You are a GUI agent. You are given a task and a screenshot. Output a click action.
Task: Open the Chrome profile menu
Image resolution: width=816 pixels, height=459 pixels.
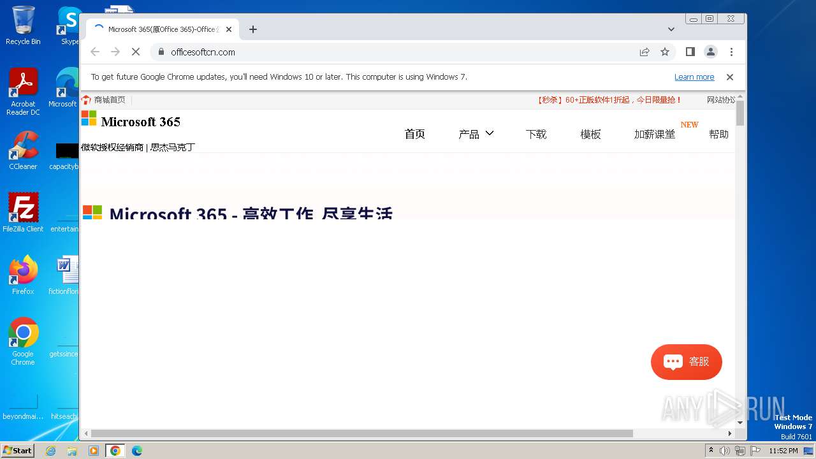point(711,52)
